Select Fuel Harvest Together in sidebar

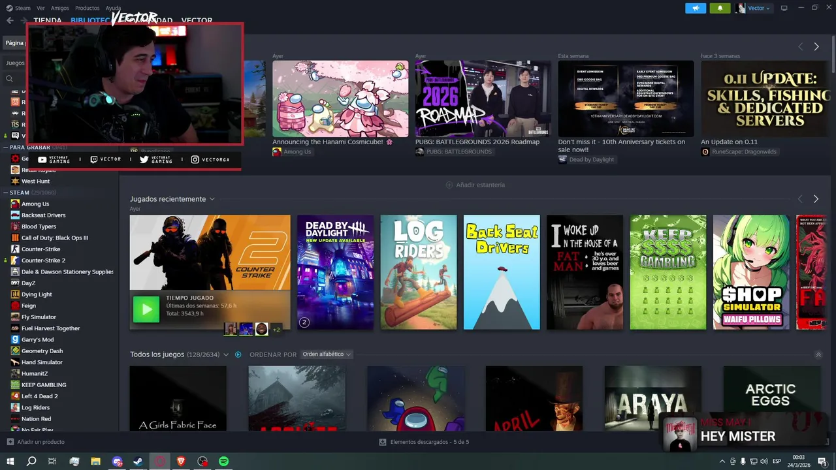tap(51, 328)
